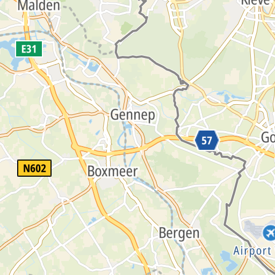Click the small green park south of Malden
Image resolution: width=275 pixels, height=275 pixels.
click(127, 28)
